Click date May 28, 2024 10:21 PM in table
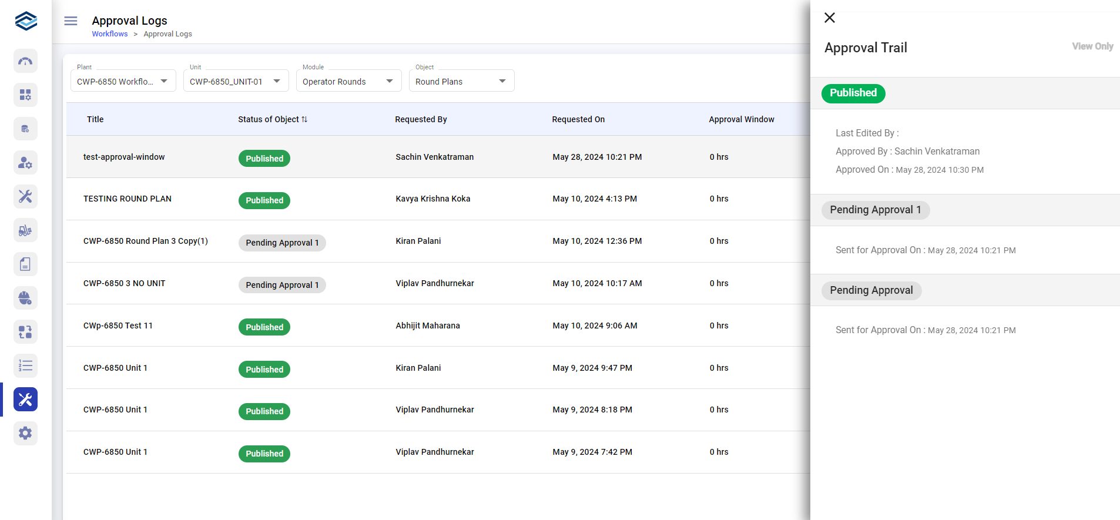The width and height of the screenshot is (1120, 520). [597, 157]
